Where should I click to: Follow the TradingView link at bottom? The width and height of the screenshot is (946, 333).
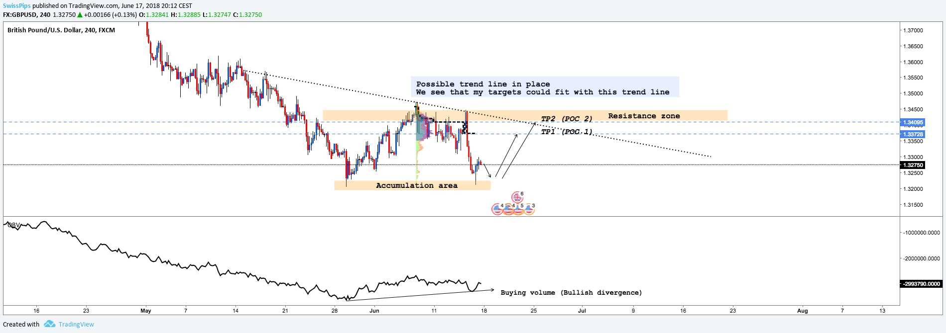(x=76, y=324)
